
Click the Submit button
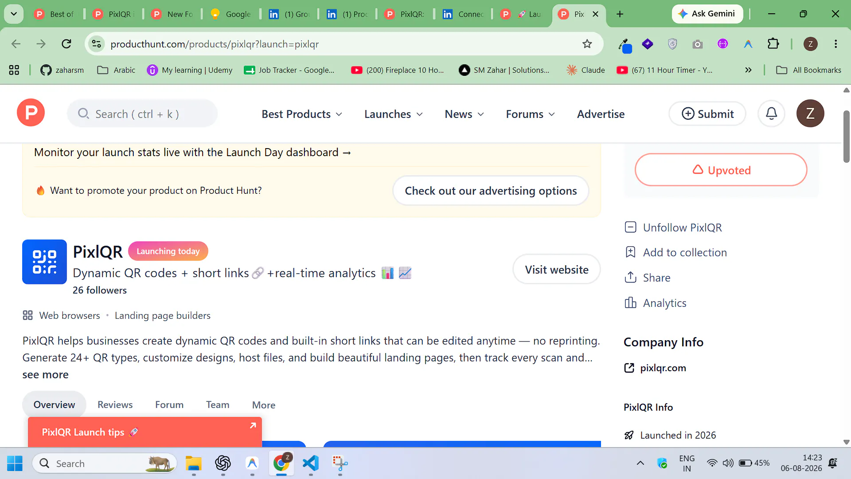pos(707,114)
